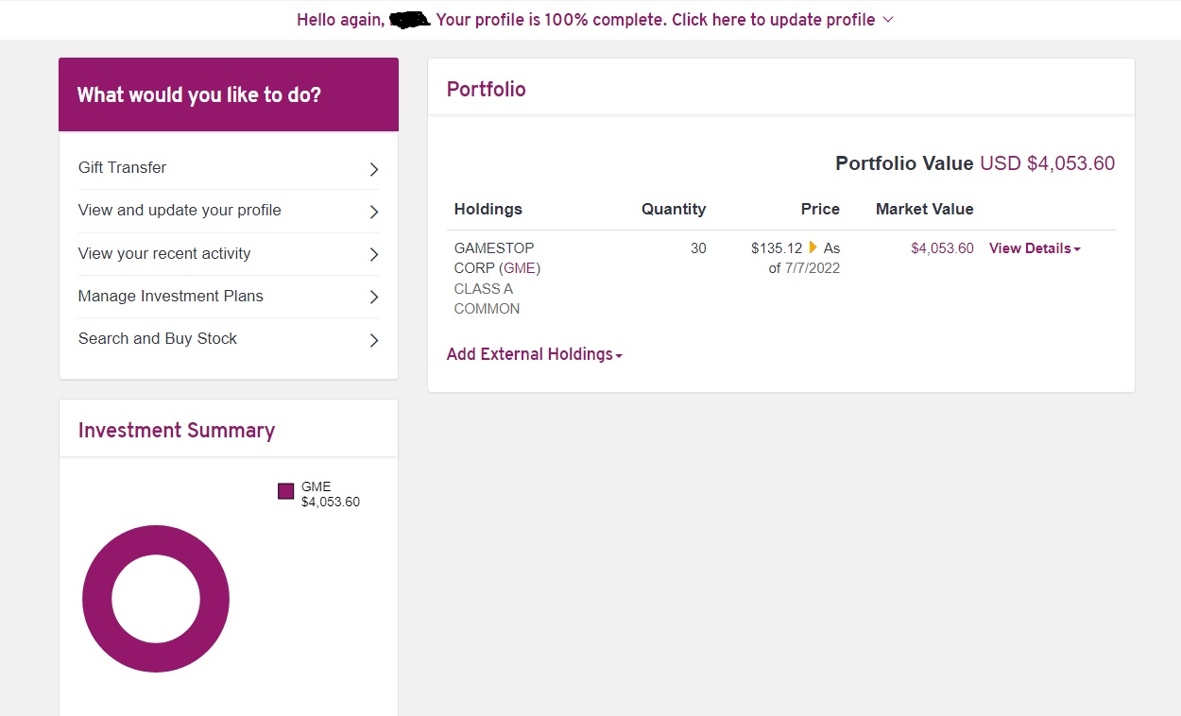
Task: Choose Search and Buy Stock
Action: tap(158, 338)
